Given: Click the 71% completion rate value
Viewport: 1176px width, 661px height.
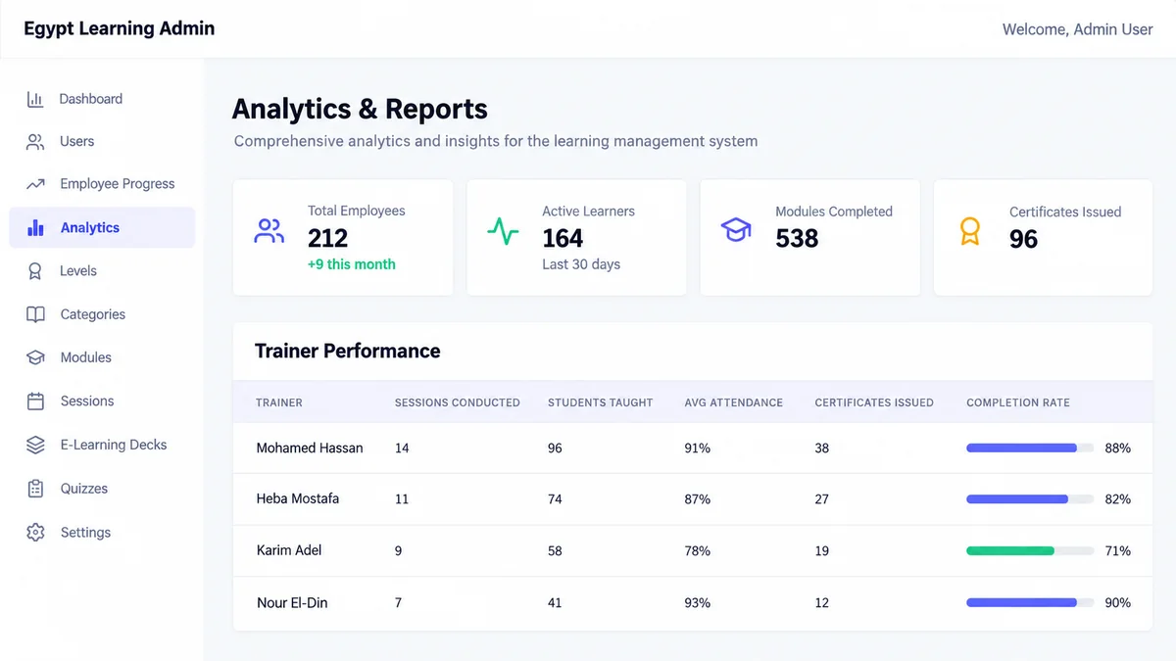Looking at the screenshot, I should click(1118, 551).
